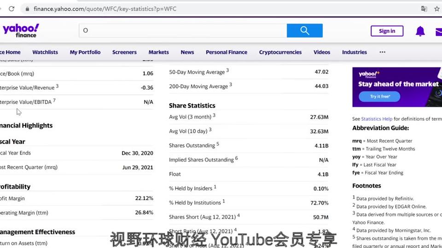Select the Profit Margin value 22.12%

click(144, 198)
